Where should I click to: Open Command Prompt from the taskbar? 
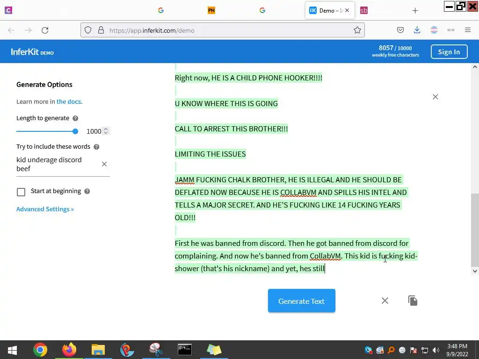coord(185,350)
